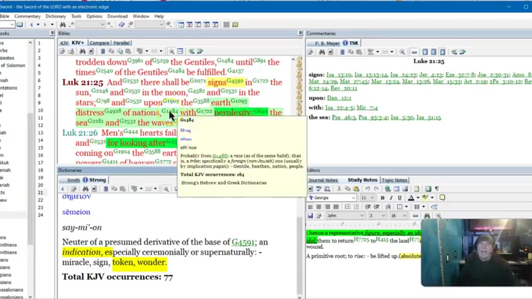Click the binoculars search icon in Bibles toolbar
The image size is (532, 299).
click(83, 51)
